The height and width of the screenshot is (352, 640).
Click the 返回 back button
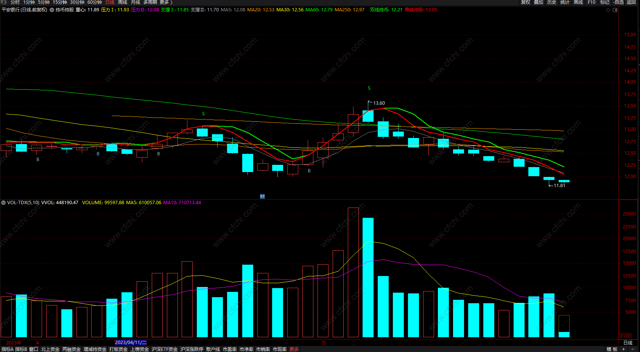[x=631, y=2]
